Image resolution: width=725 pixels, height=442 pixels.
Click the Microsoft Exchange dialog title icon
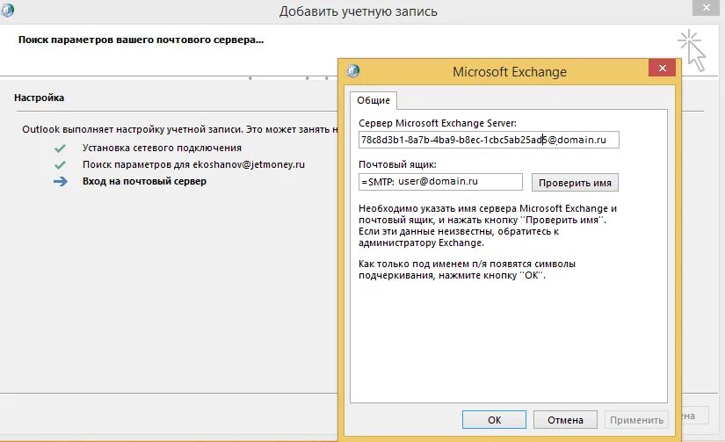pyautogui.click(x=352, y=71)
